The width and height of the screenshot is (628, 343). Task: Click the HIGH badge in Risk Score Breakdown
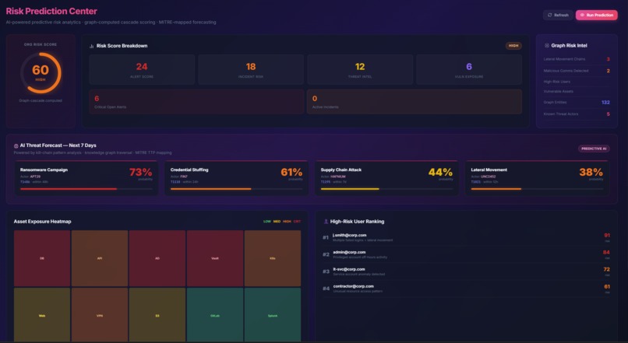(513, 46)
